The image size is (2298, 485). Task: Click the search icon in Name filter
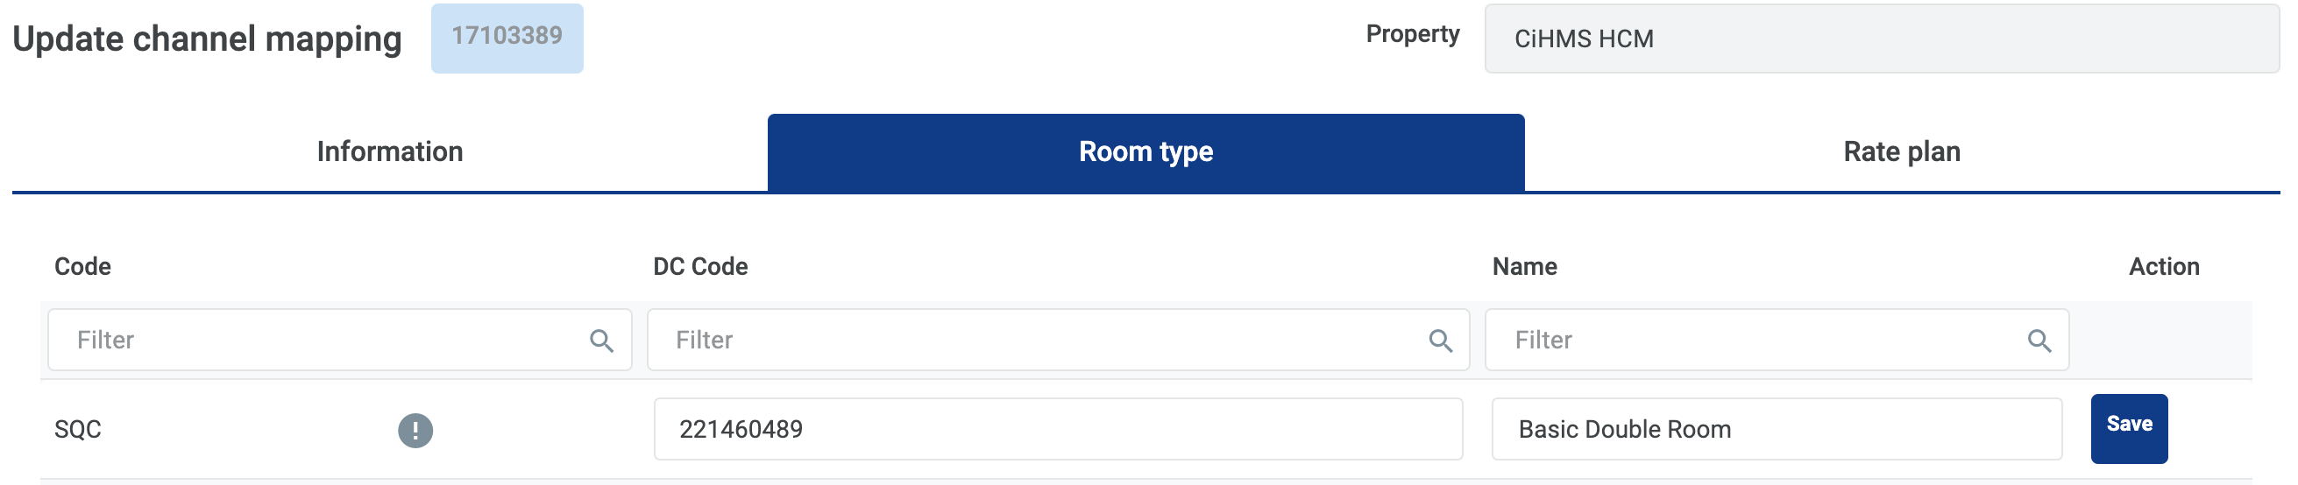click(x=2039, y=341)
